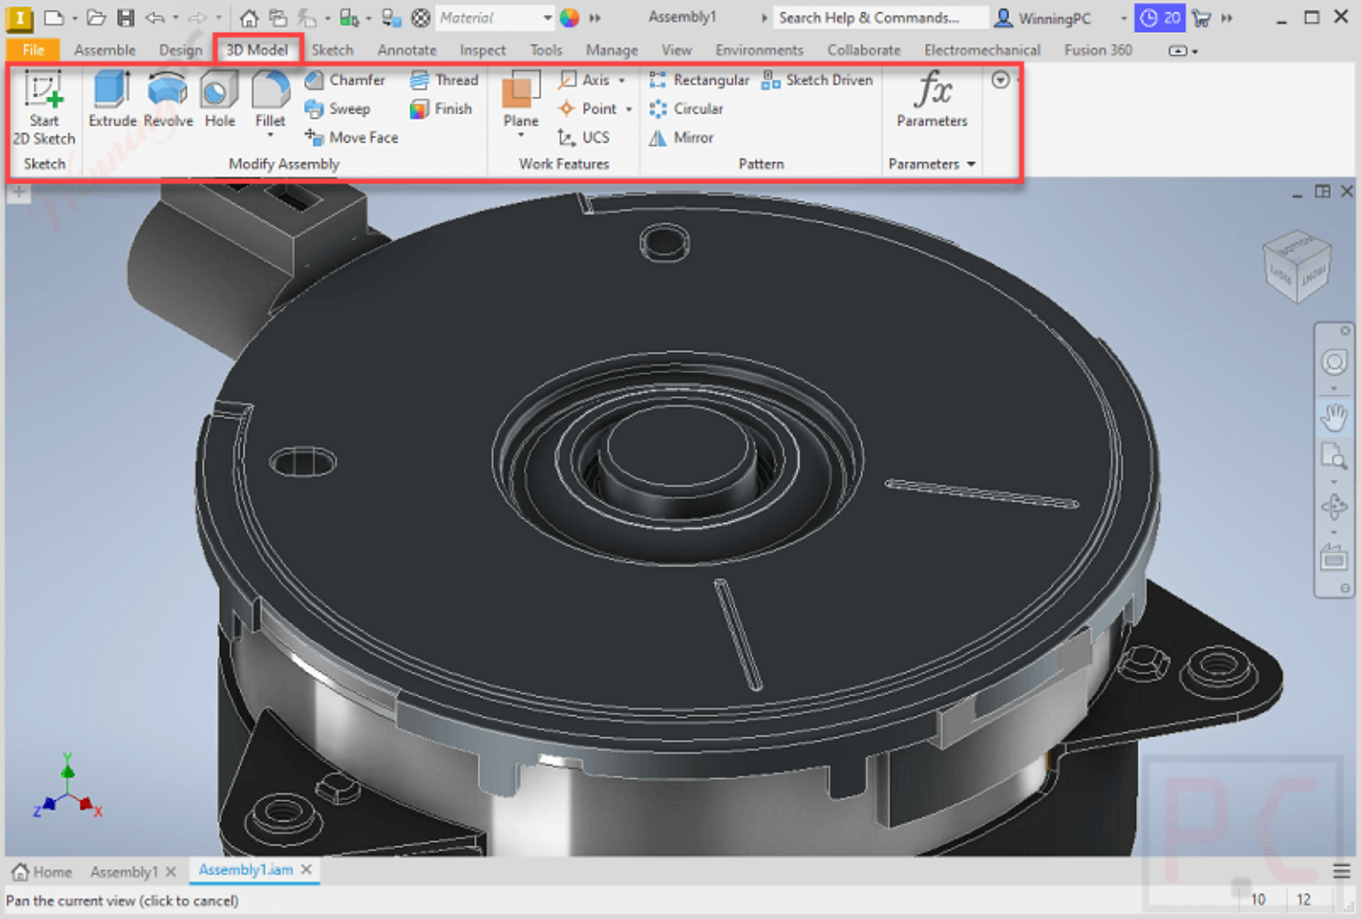Open the Material combo box

point(495,18)
